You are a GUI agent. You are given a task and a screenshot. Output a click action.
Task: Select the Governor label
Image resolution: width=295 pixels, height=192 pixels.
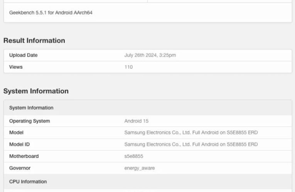[x=20, y=168]
